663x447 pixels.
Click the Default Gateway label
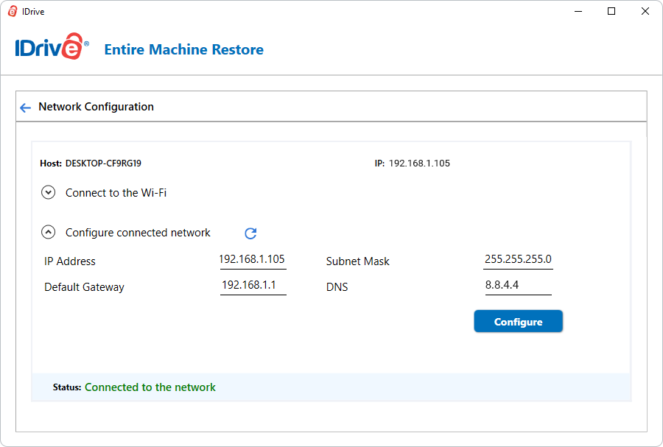coord(84,287)
